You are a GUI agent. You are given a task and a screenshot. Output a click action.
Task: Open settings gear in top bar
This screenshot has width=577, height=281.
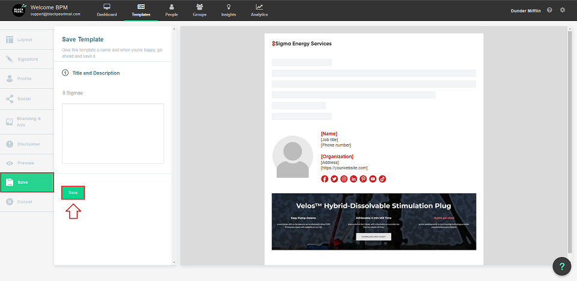[563, 10]
